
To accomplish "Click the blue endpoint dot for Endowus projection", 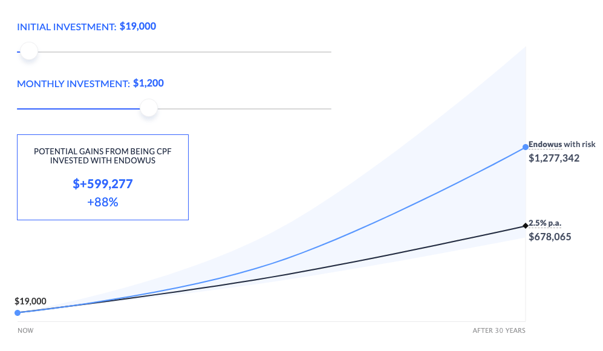I will (525, 147).
